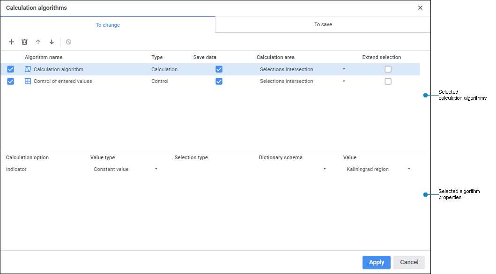496x274 pixels.
Task: Add a new algorithm with plus icon
Action: [x=11, y=42]
